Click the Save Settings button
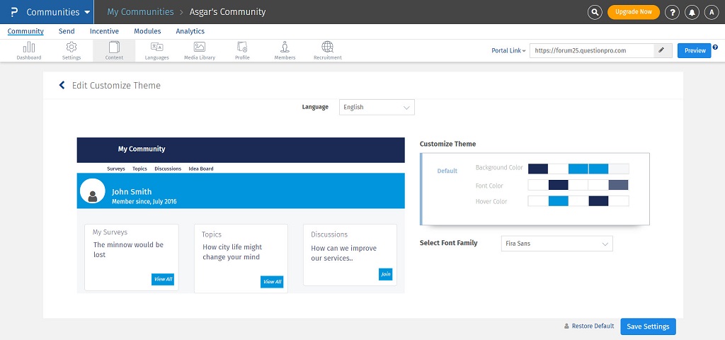 (648, 327)
